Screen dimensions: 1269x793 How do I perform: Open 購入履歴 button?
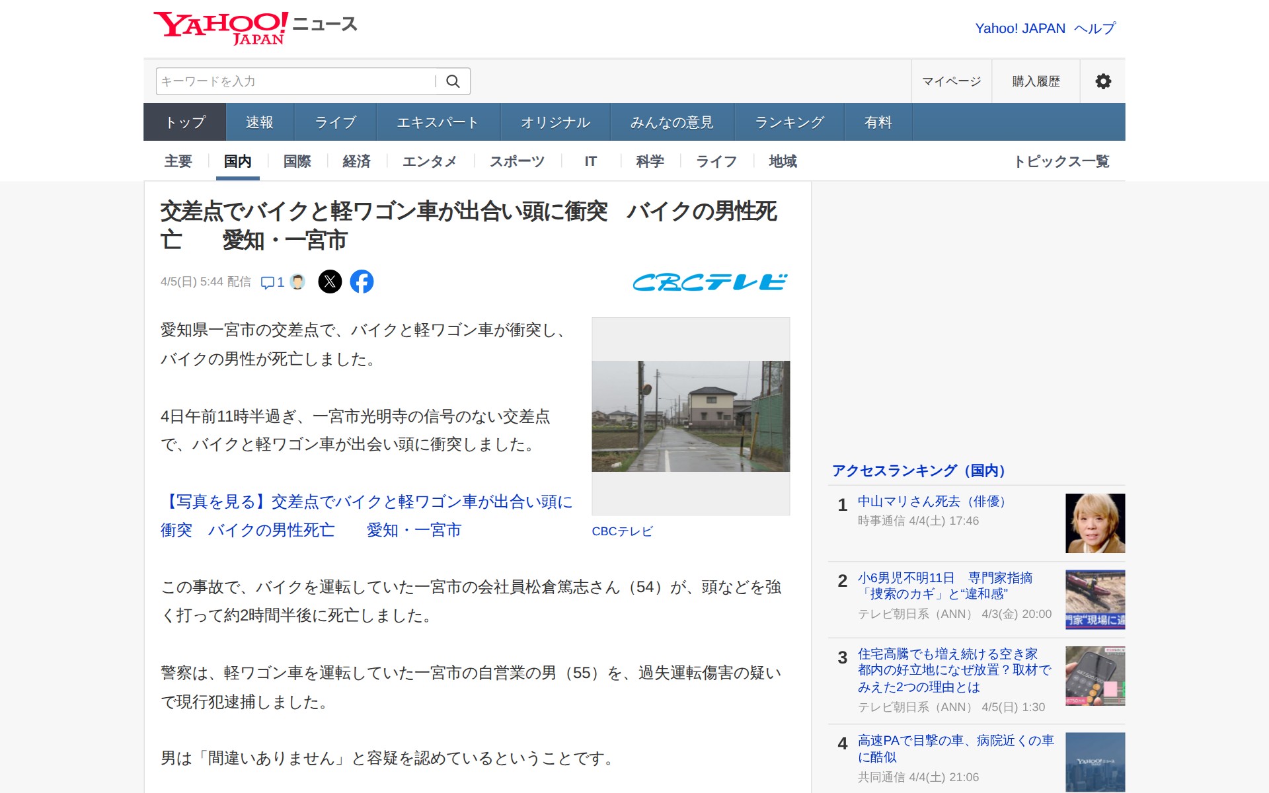point(1036,81)
